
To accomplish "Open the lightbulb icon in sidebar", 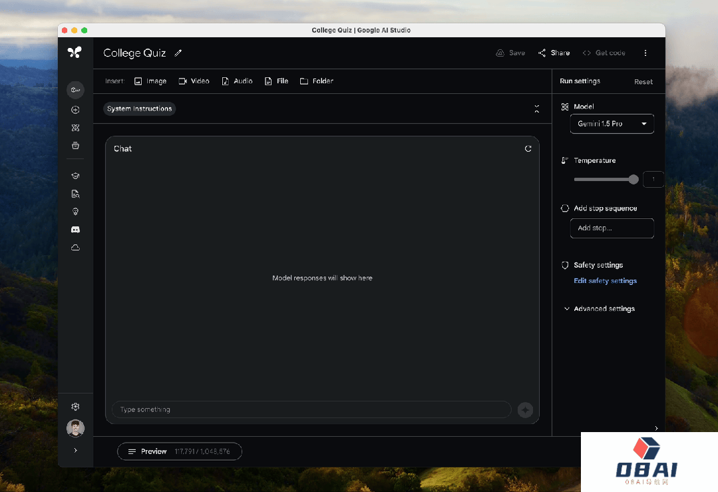I will (75, 212).
